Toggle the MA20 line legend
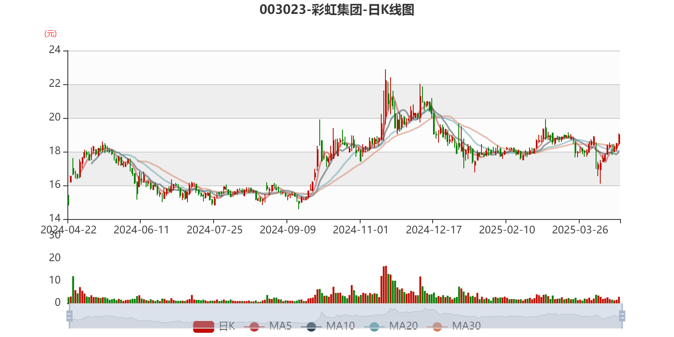This screenshot has height=337, width=674. (391, 326)
